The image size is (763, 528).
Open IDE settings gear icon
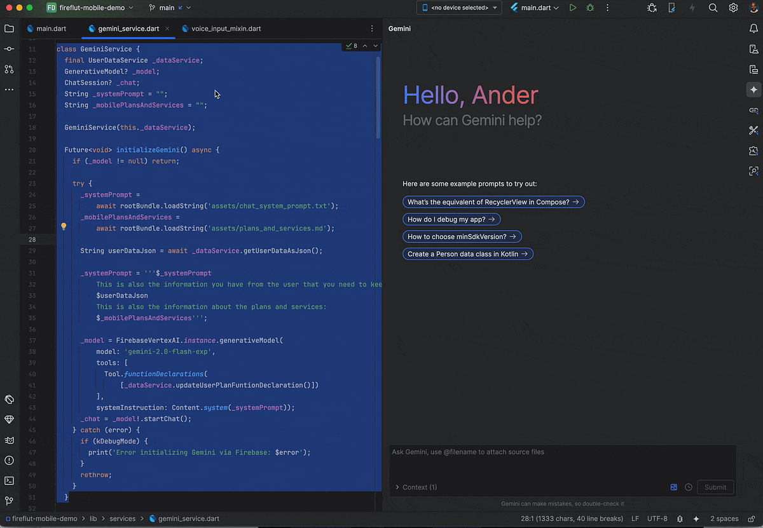click(733, 8)
